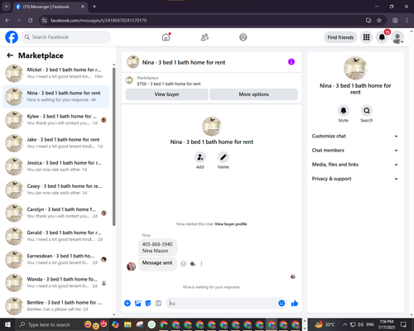The height and width of the screenshot is (331, 414).
Task: Open Chrome's three-dot menu
Action: coord(407,21)
